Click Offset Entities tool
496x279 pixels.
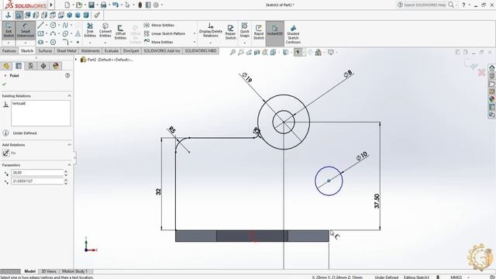coord(121,32)
